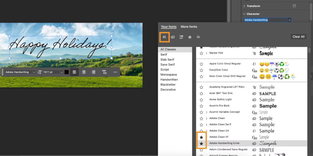Unfavorite Adobe Handwriting Ernie star

point(201,143)
